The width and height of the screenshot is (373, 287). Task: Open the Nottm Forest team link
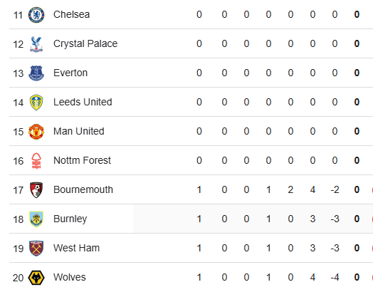82,160
